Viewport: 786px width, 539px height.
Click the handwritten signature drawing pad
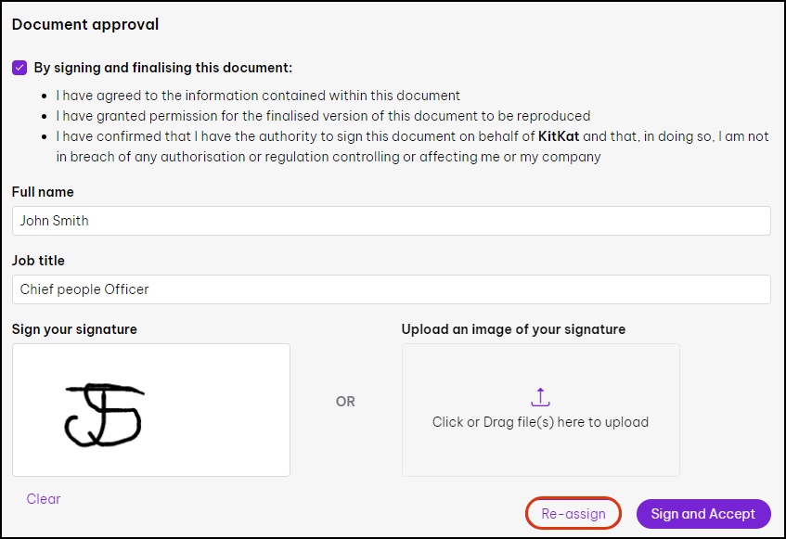click(151, 410)
